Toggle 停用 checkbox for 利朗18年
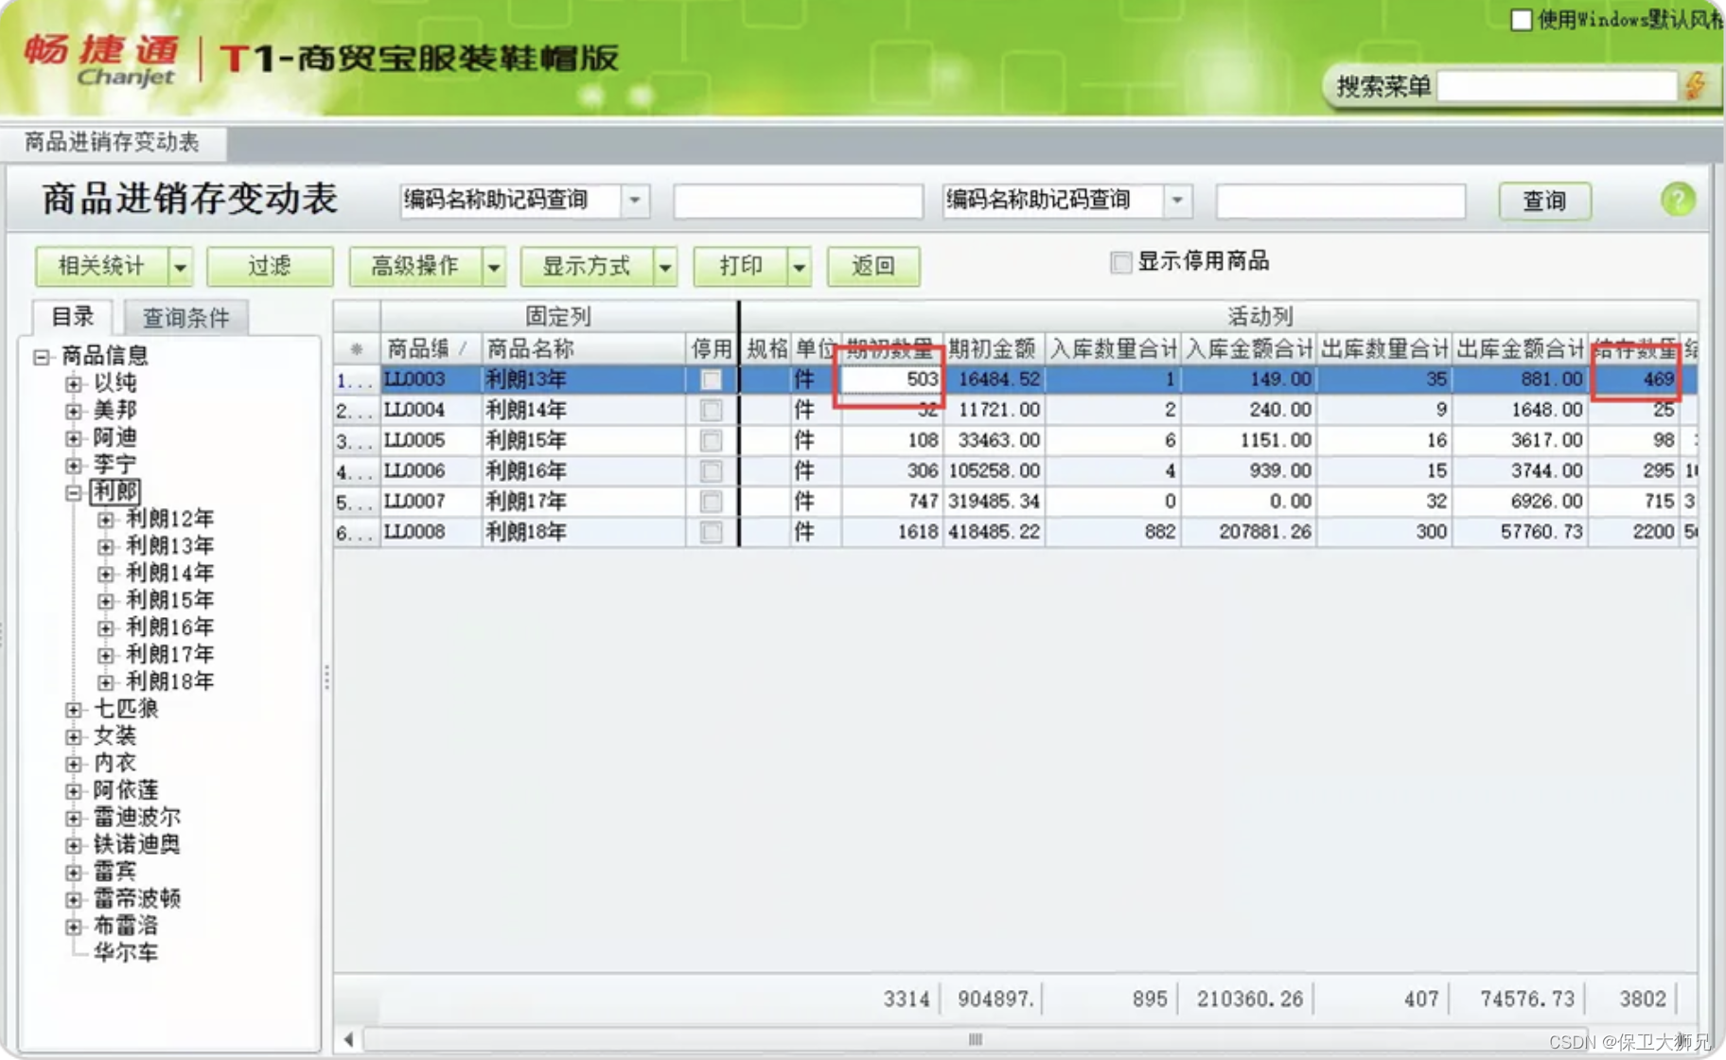Image resolution: width=1726 pixels, height=1060 pixels. pyautogui.click(x=711, y=532)
